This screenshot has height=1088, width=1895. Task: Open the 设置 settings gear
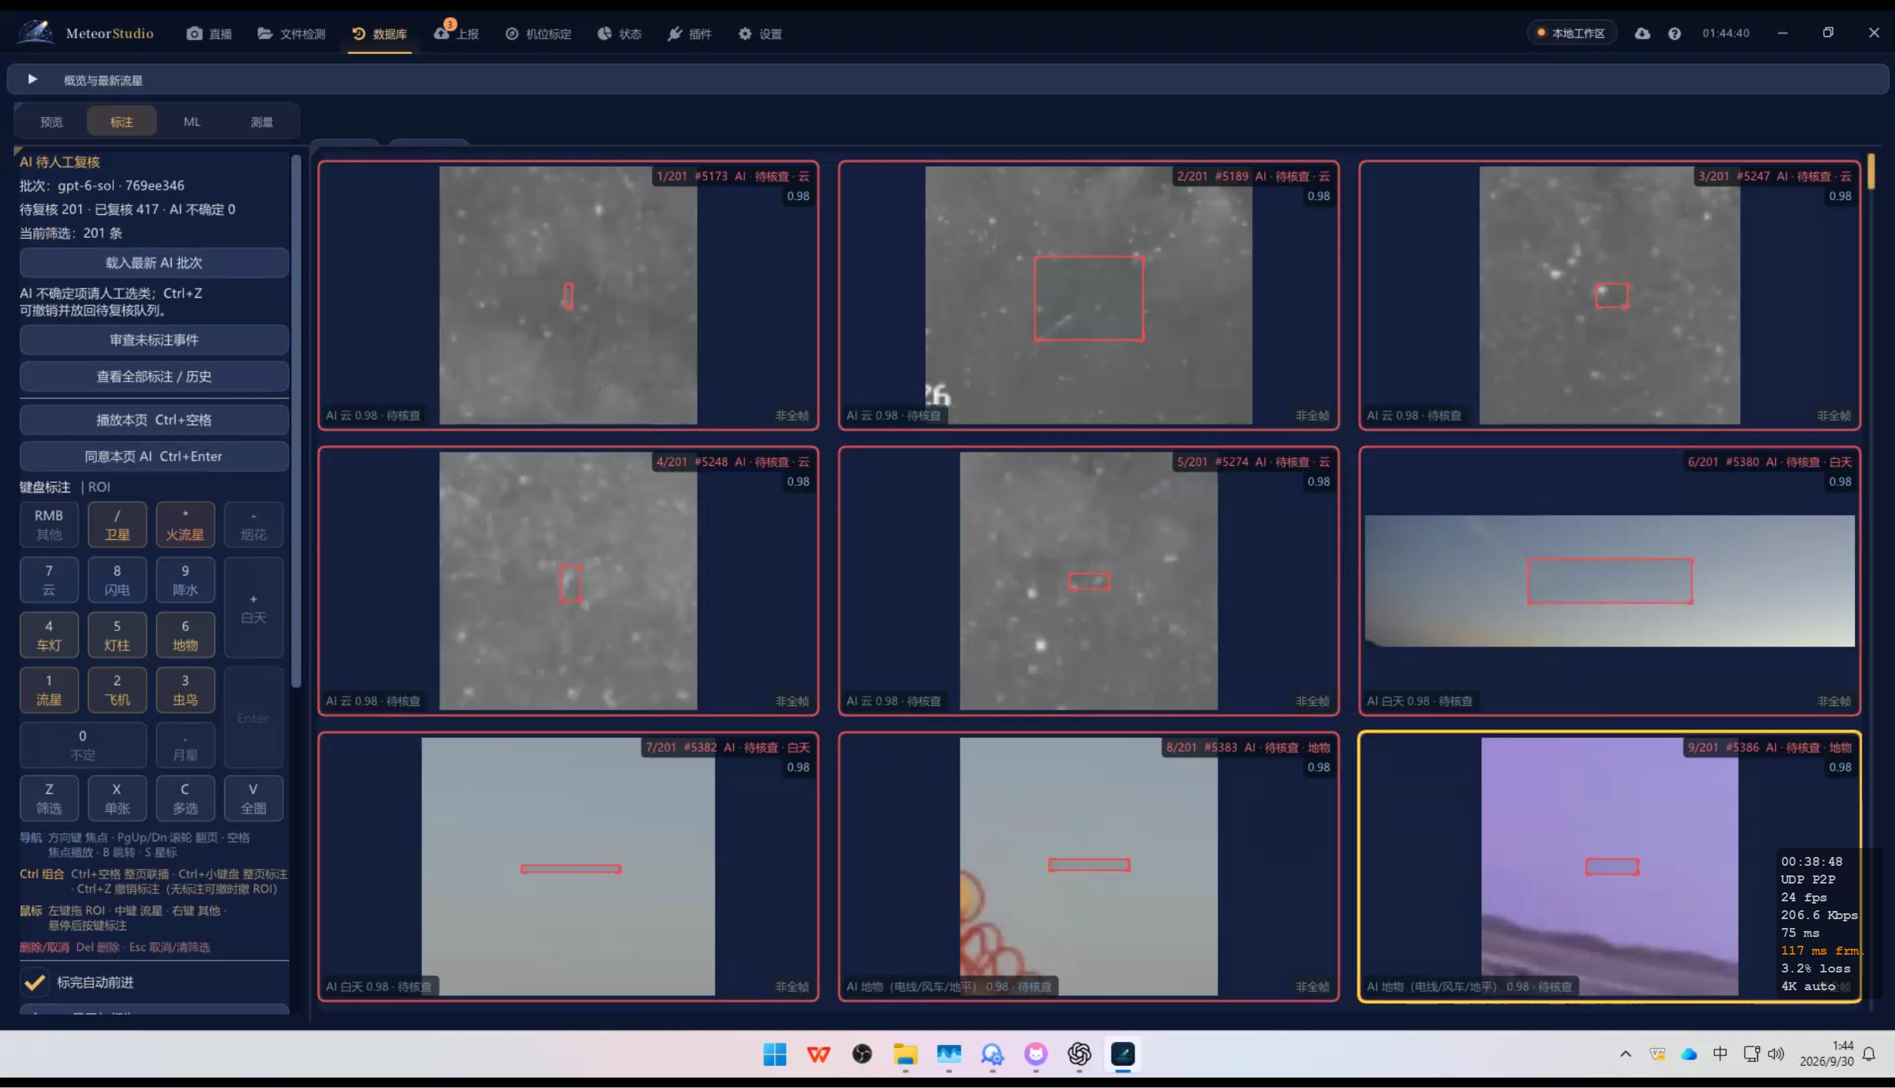760,33
